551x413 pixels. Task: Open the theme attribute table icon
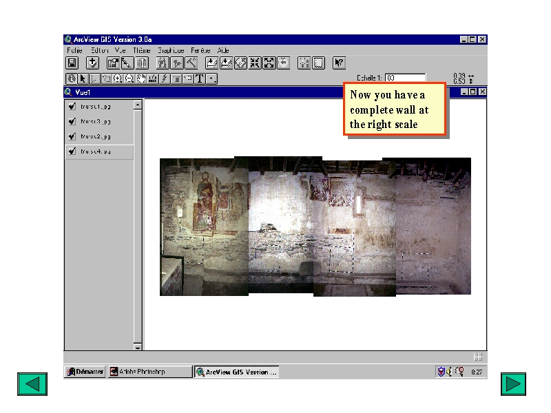point(142,63)
